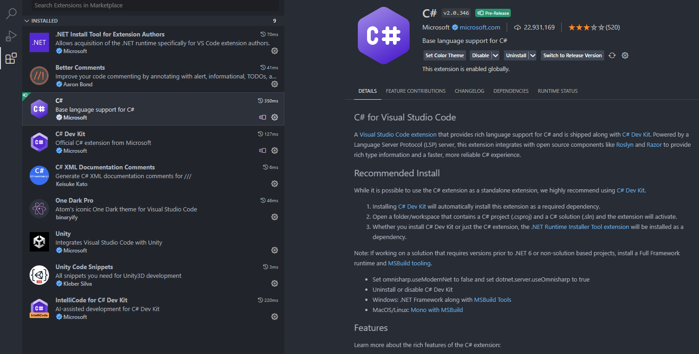
Task: Click the installed count badge 9
Action: click(x=275, y=21)
